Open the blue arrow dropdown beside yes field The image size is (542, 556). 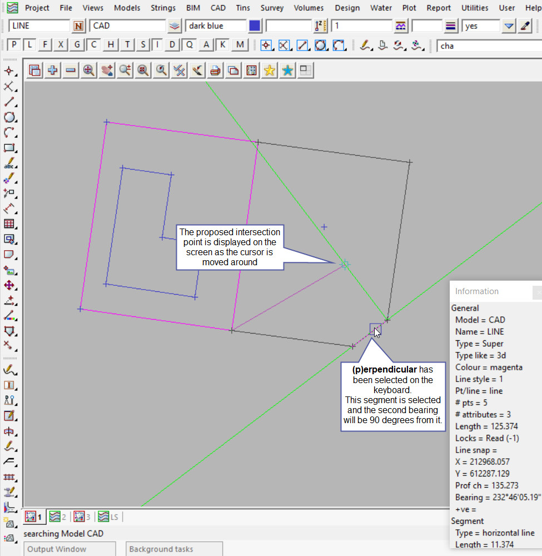point(509,26)
